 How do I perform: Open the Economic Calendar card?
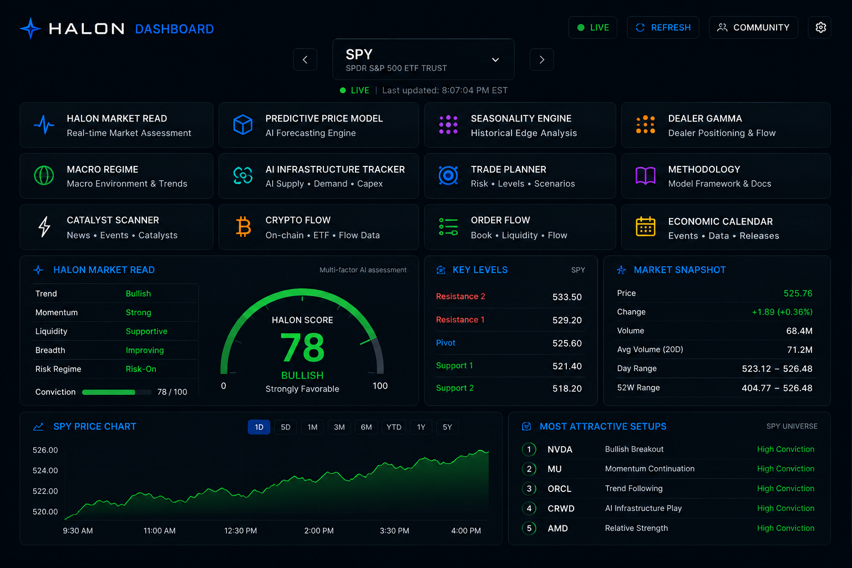tap(726, 227)
